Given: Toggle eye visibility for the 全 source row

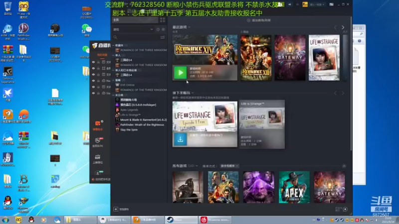Looking at the screenshot, I should 93,68.
